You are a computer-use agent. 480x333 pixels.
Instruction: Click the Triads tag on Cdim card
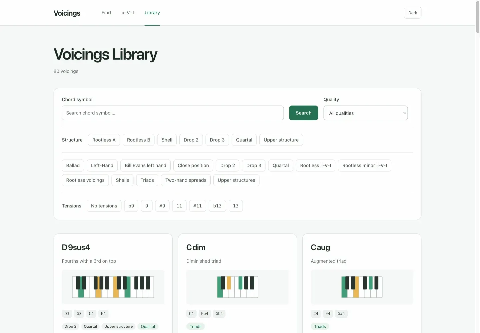point(196,327)
